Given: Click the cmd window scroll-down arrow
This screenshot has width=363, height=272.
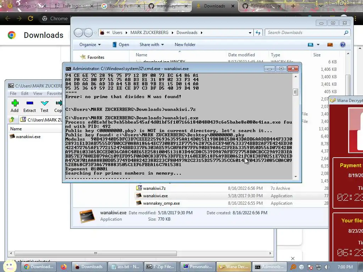Looking at the screenshot, I should click(295, 177).
